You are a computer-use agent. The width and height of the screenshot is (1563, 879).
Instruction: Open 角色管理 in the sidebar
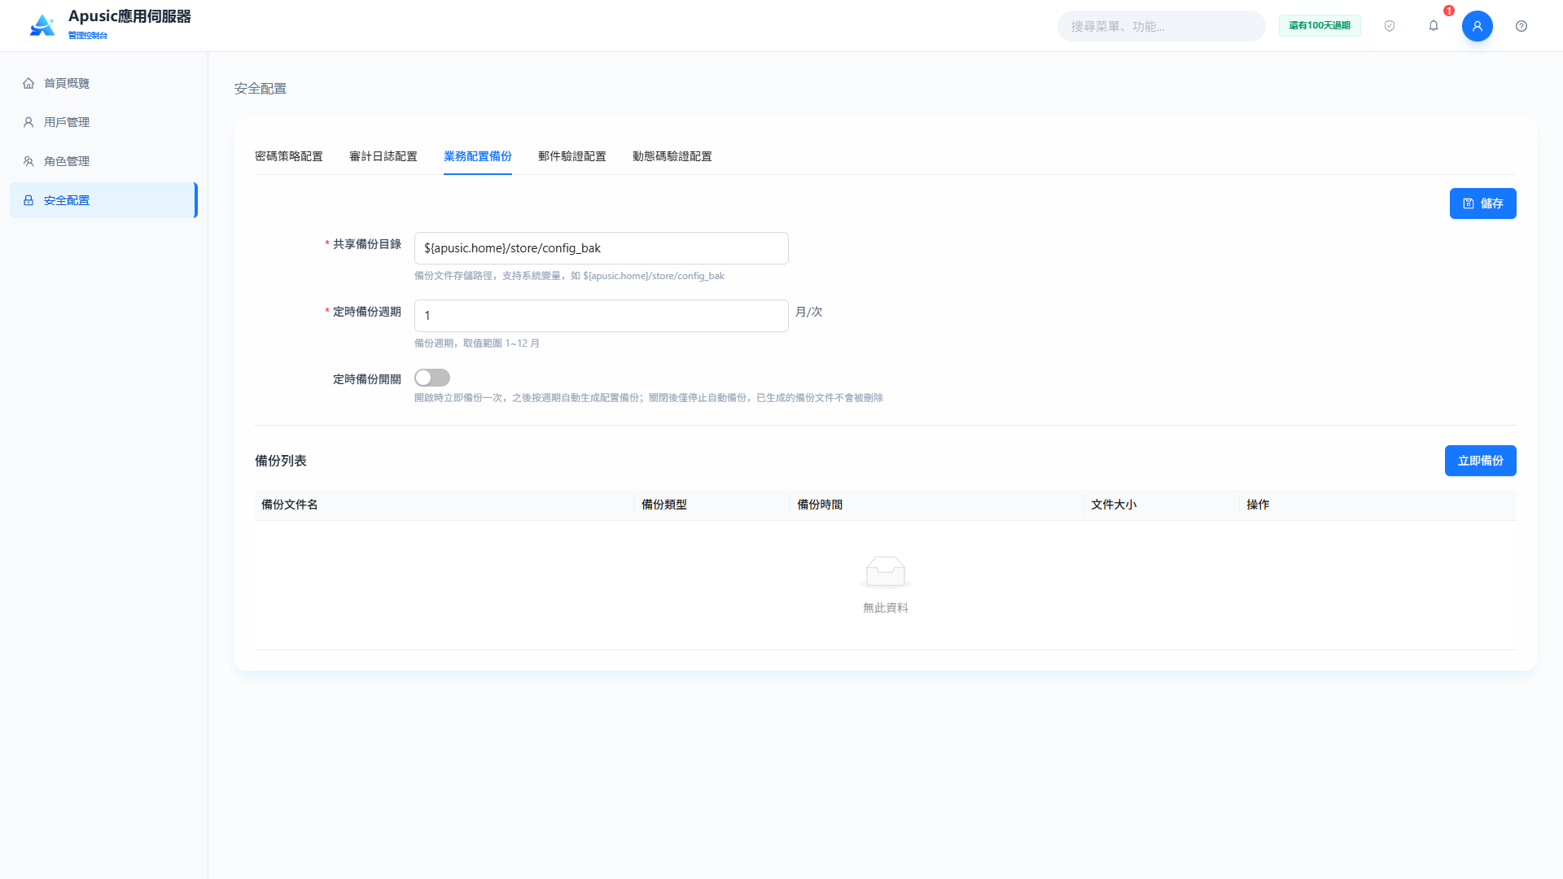pyautogui.click(x=103, y=161)
